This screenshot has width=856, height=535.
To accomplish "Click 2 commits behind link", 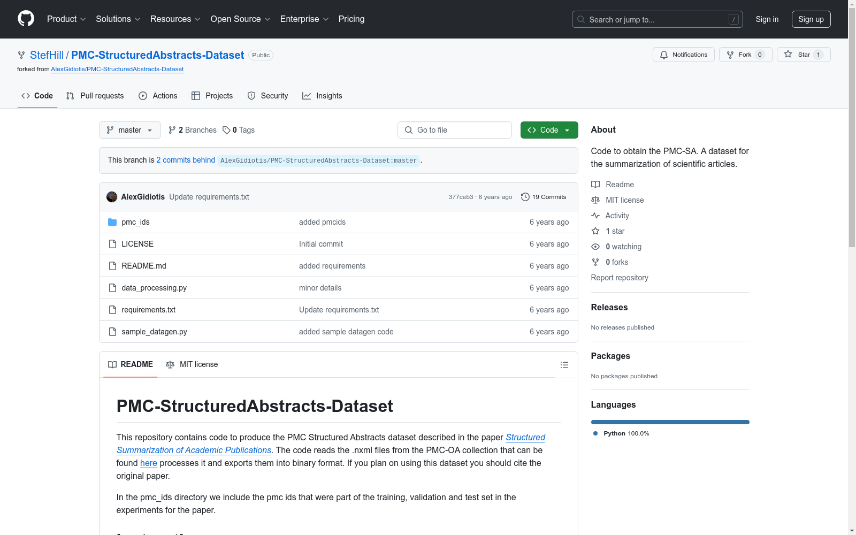I will (x=186, y=160).
